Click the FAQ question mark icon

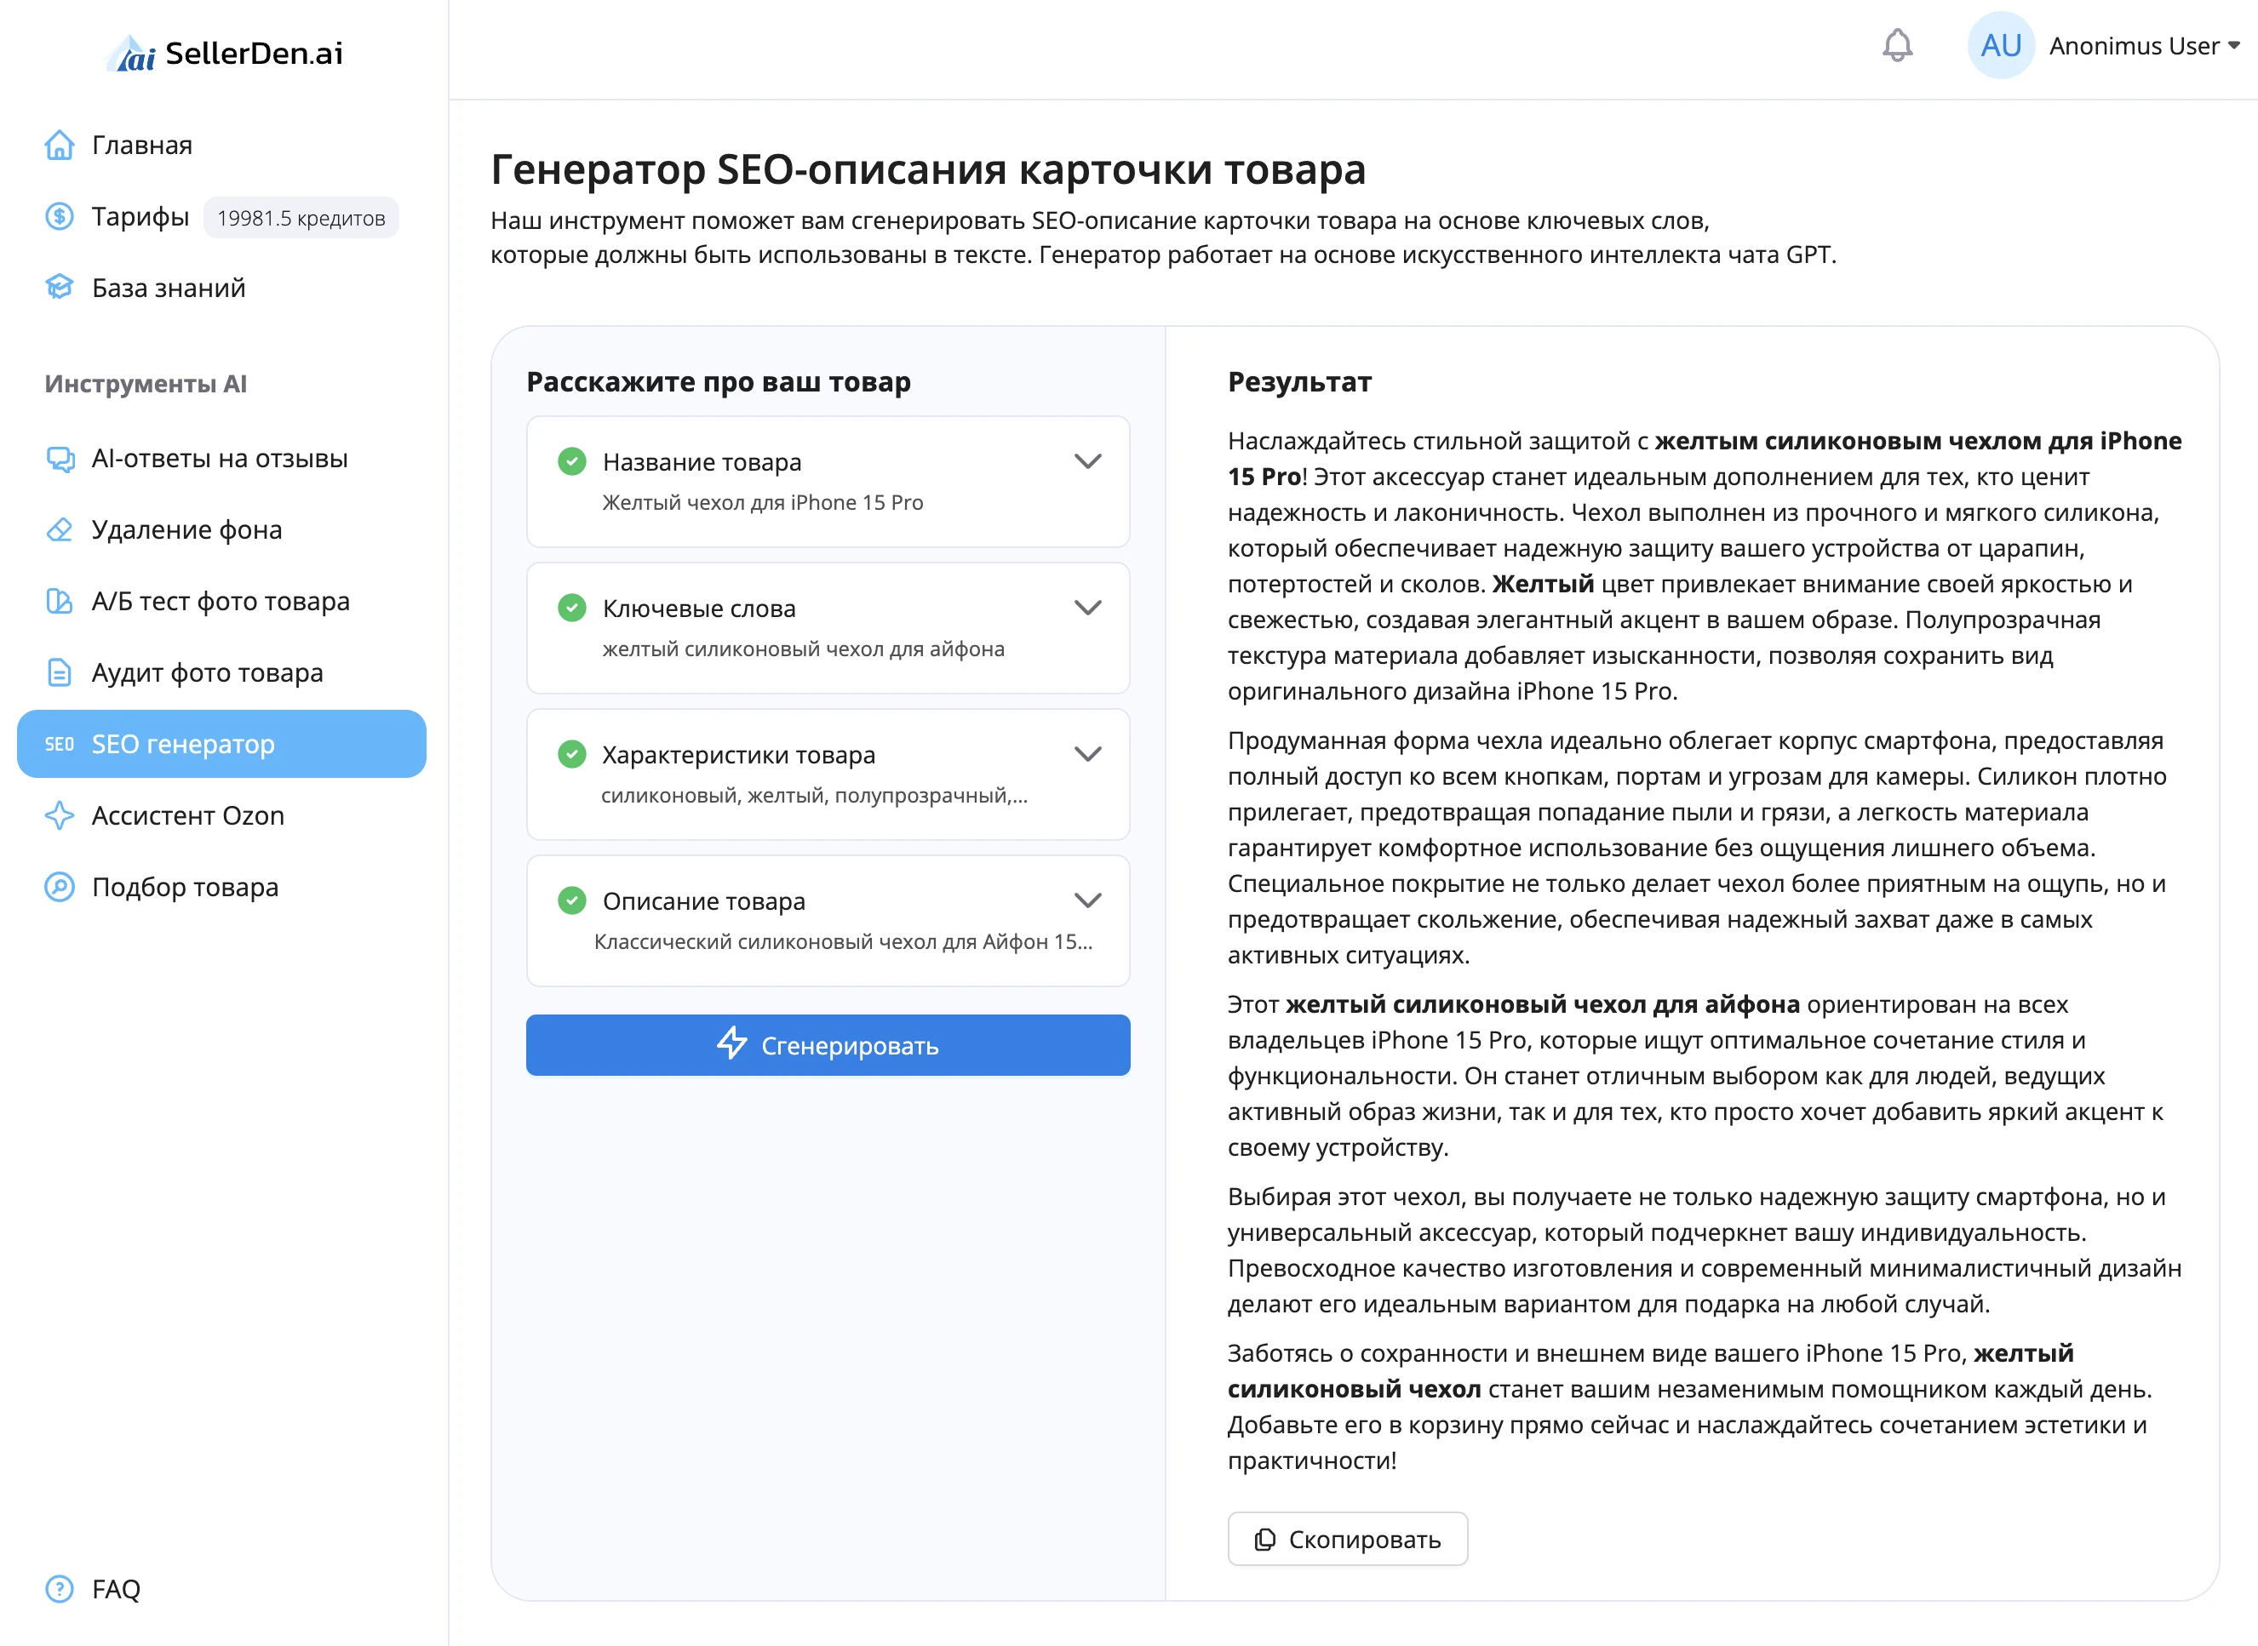click(60, 1589)
